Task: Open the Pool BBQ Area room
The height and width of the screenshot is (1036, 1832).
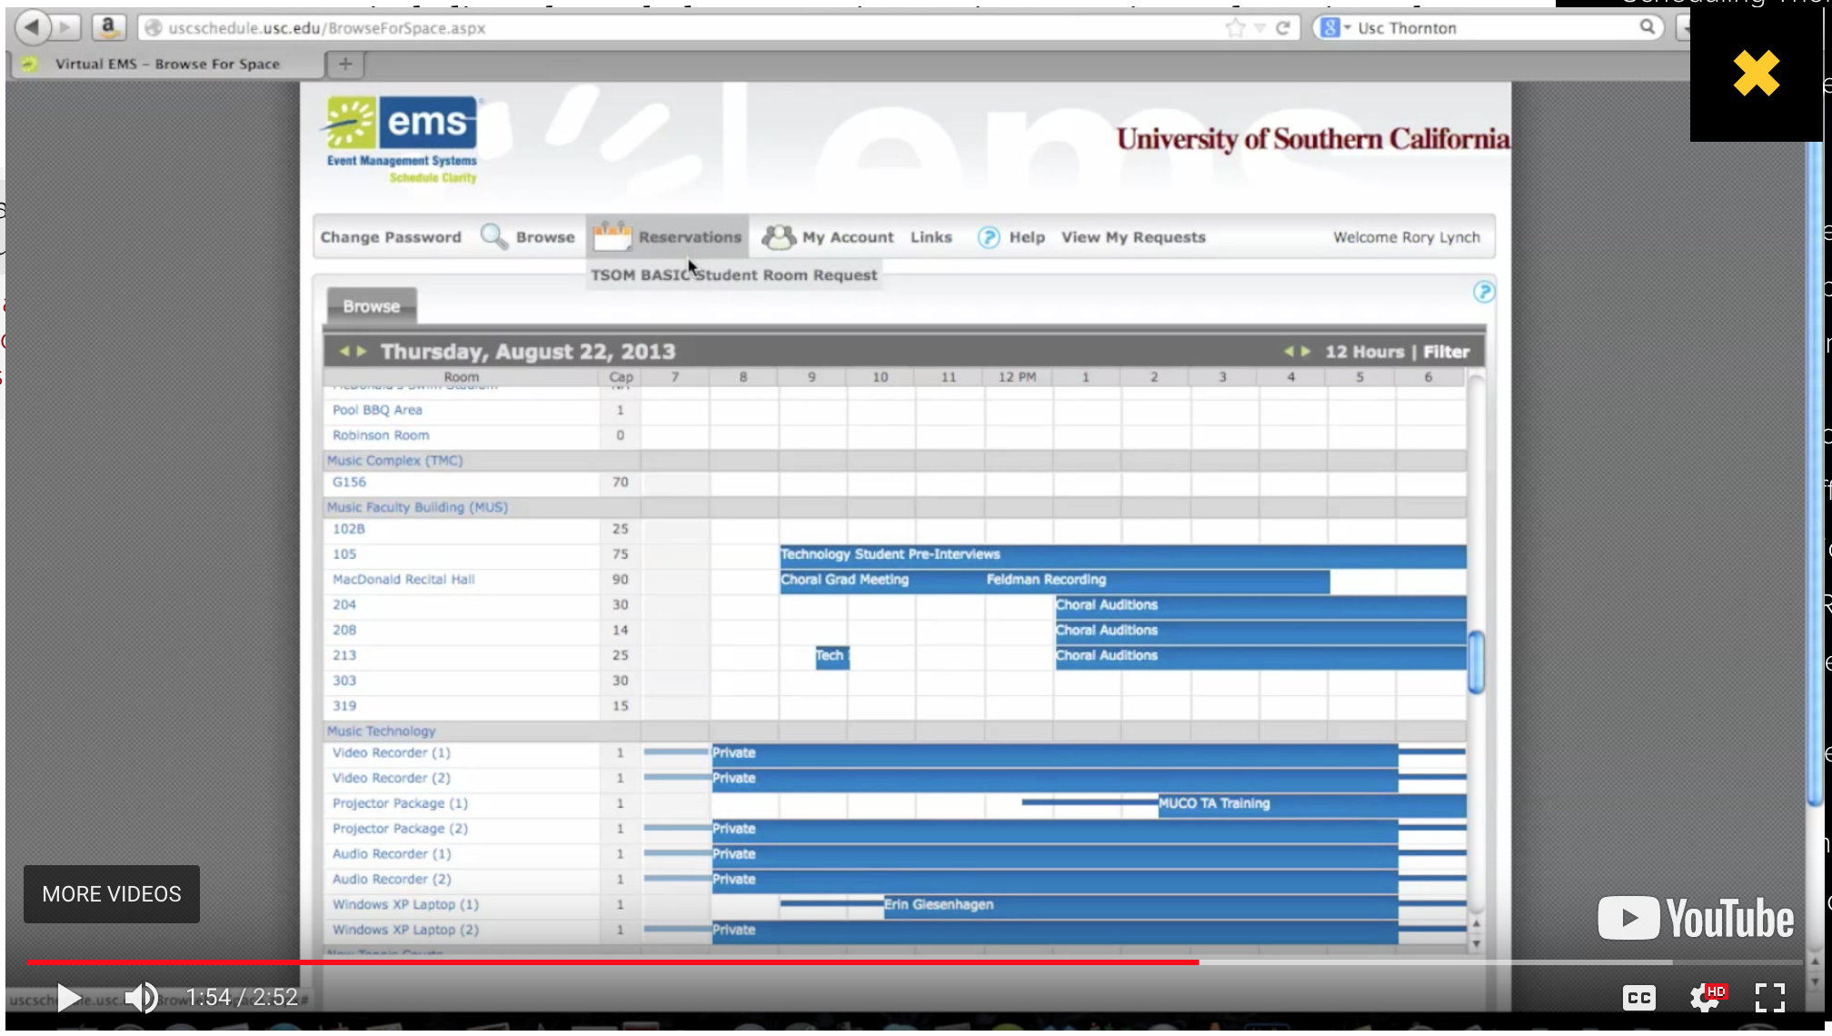Action: tap(377, 410)
